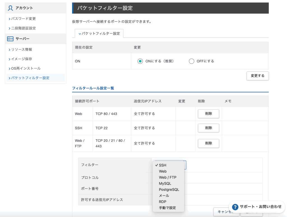Choose SSH in the filter dropdown list
The height and width of the screenshot is (217, 287).
coord(168,165)
